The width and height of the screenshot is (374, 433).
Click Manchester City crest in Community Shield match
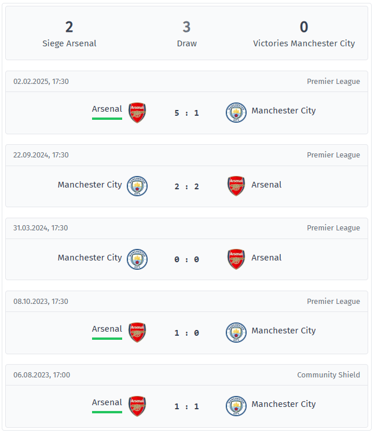point(236,406)
